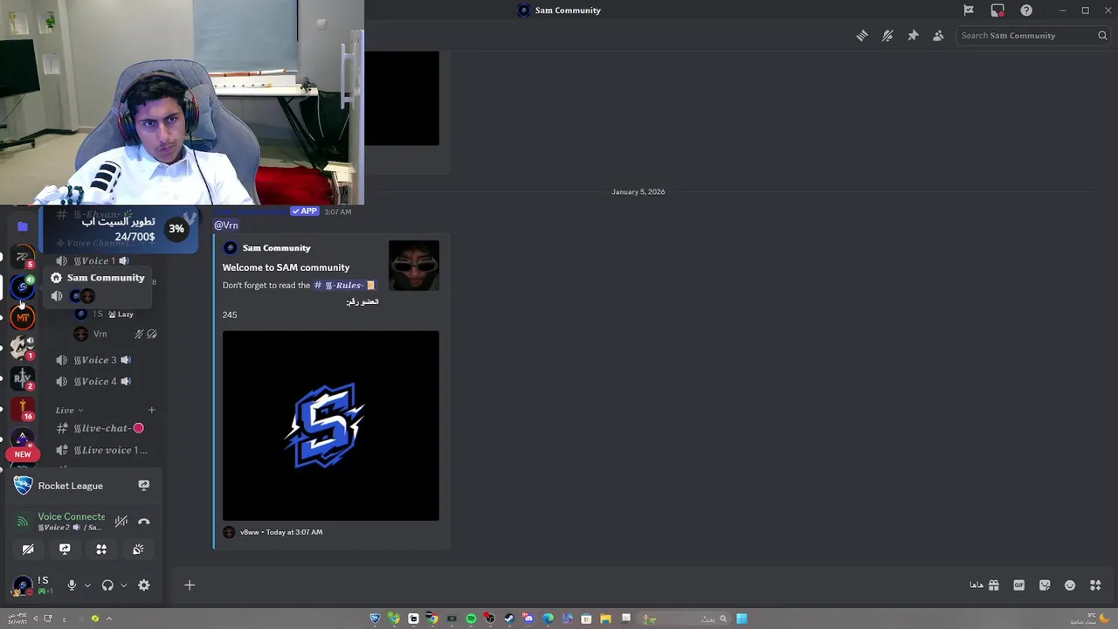This screenshot has height=629, width=1118.
Task: Open User Settings gear
Action: point(144,585)
